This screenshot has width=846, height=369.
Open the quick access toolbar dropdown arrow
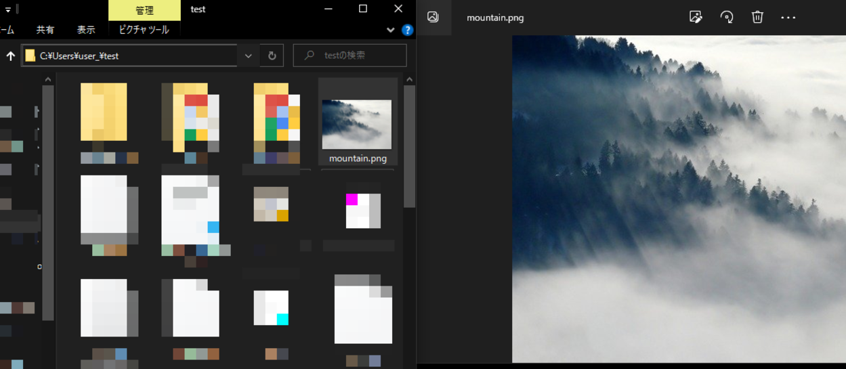pyautogui.click(x=8, y=9)
